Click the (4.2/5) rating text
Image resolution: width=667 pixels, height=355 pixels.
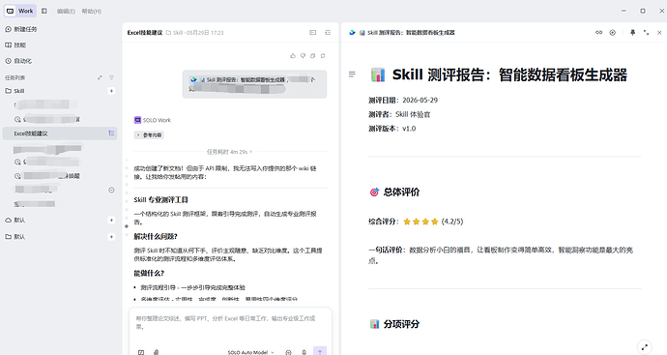tap(452, 222)
